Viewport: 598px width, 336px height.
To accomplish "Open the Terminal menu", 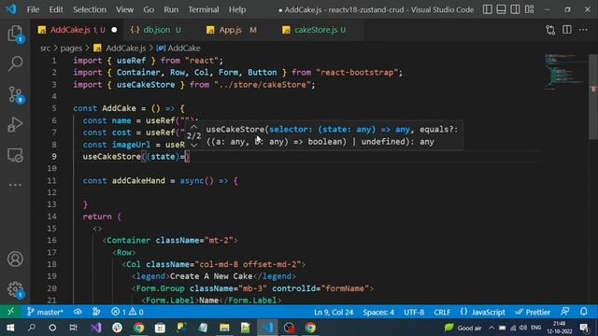I will [204, 9].
